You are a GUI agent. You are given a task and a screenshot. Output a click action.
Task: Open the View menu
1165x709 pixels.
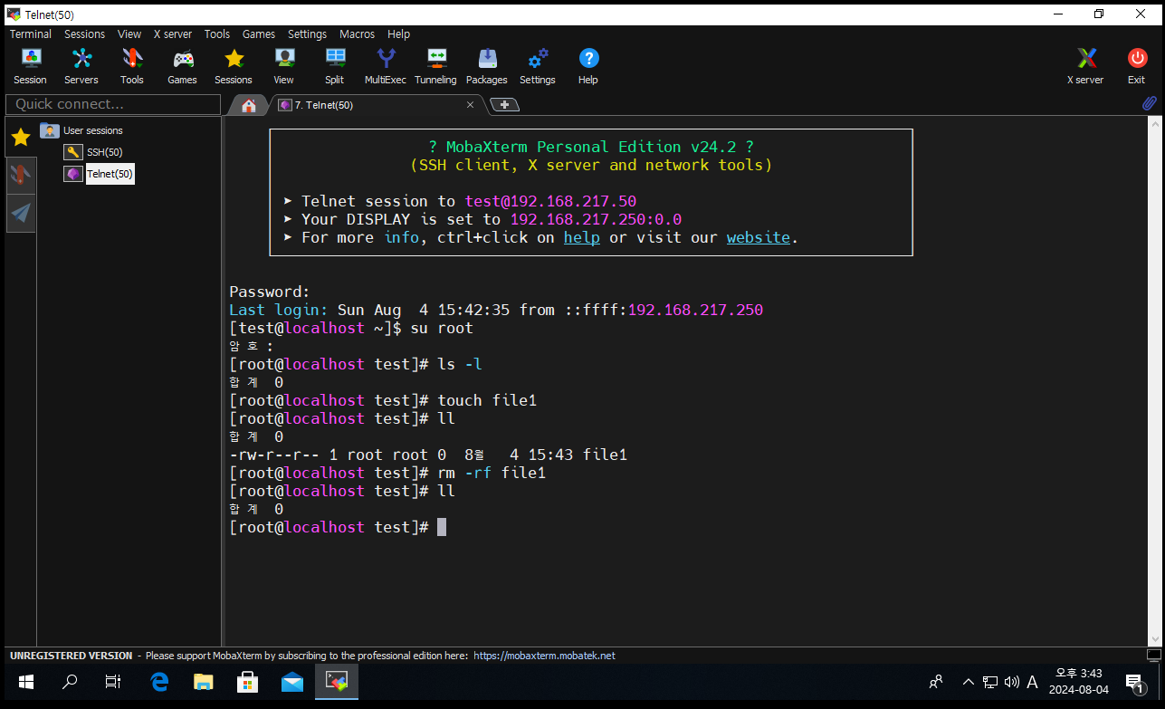point(129,34)
